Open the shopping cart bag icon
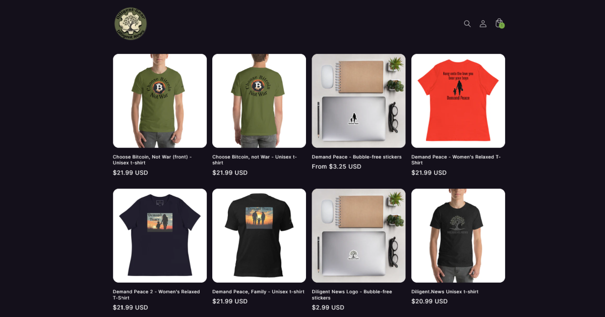Image resolution: width=605 pixels, height=317 pixels. 499,23
